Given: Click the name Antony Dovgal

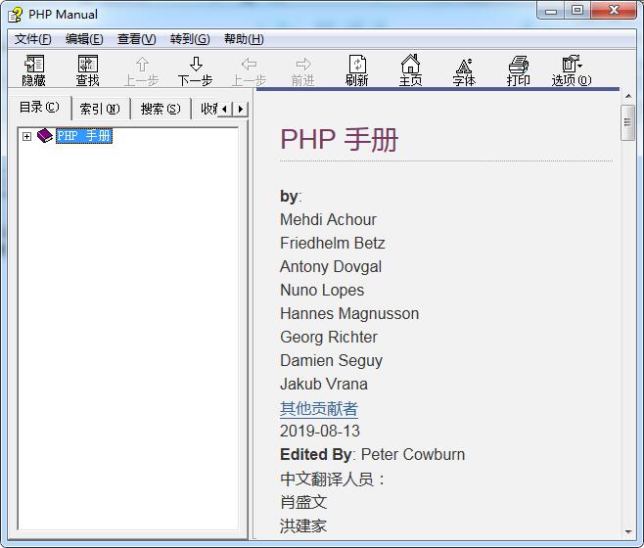Looking at the screenshot, I should tap(331, 267).
